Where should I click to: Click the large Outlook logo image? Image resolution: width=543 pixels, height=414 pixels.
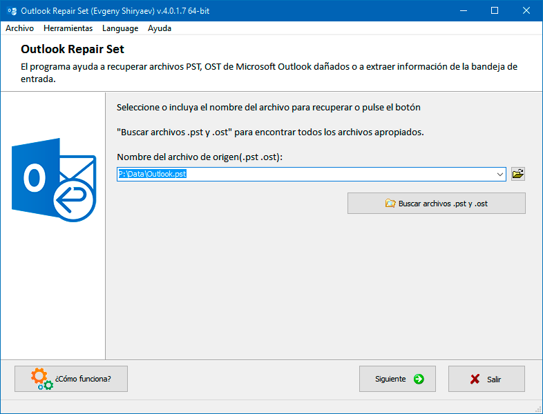coord(54,180)
